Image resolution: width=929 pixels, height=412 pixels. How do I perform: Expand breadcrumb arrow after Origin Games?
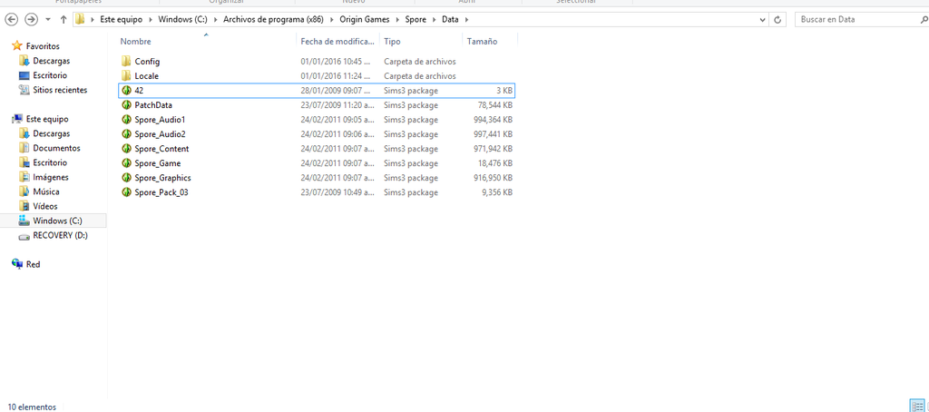click(397, 20)
